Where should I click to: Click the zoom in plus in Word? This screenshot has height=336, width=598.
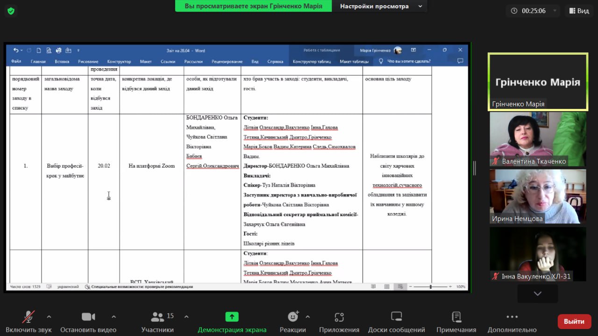pyautogui.click(x=450, y=286)
